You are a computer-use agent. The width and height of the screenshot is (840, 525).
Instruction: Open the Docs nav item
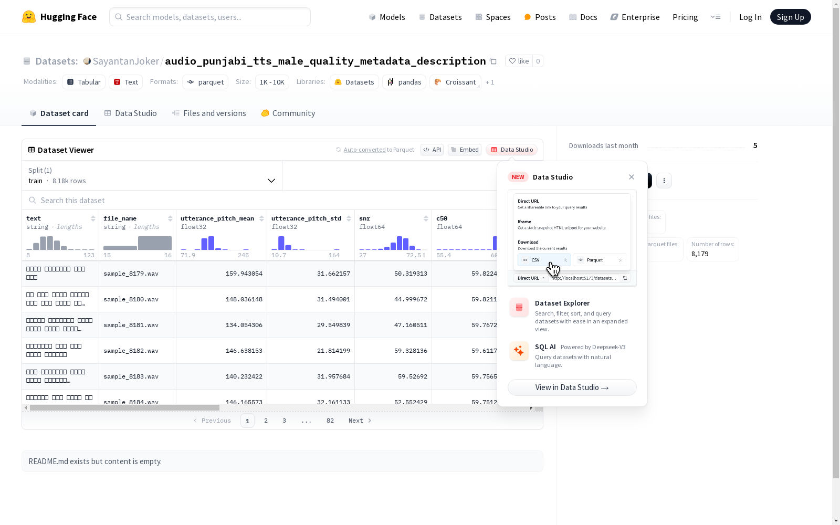pyautogui.click(x=583, y=17)
